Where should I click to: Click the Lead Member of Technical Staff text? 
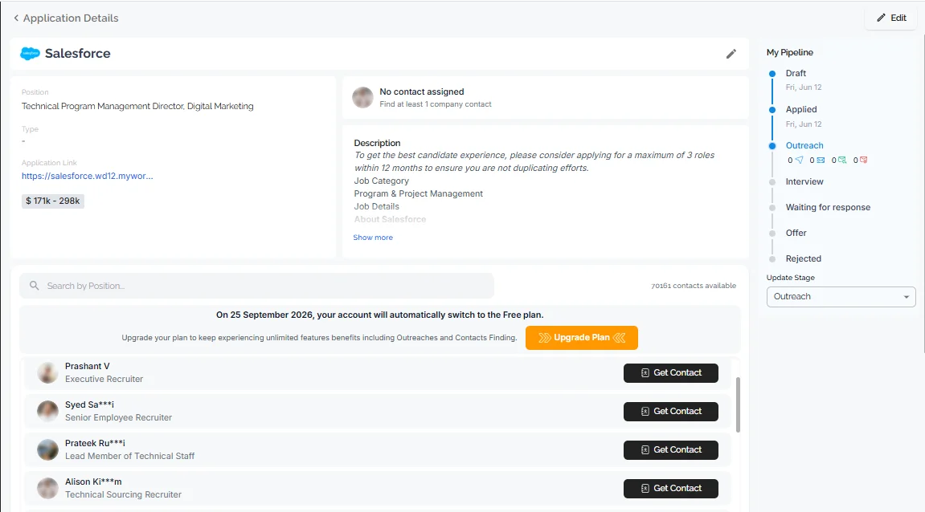tap(129, 457)
